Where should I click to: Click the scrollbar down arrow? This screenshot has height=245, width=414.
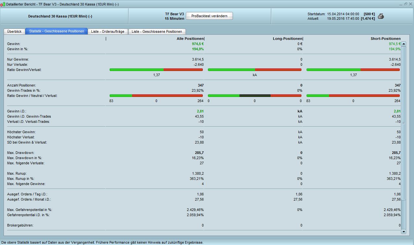pyautogui.click(x=404, y=232)
